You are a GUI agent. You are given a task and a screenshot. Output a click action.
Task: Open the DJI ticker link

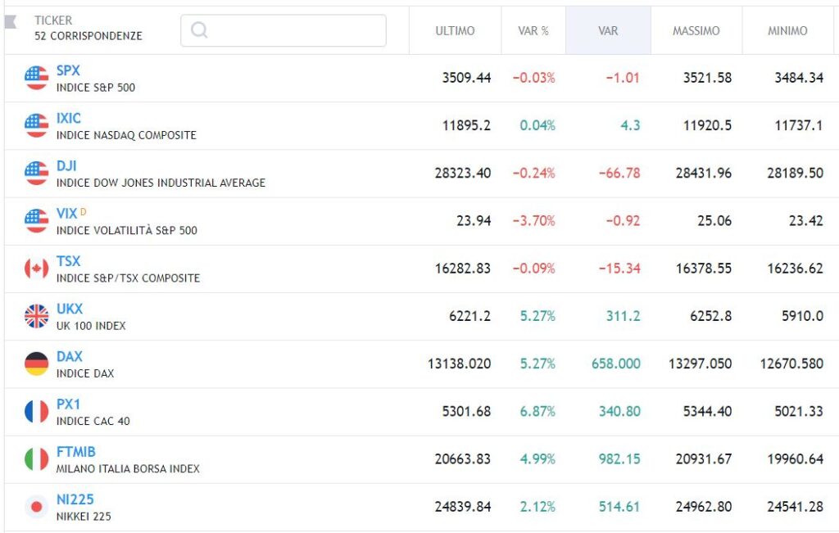click(66, 165)
